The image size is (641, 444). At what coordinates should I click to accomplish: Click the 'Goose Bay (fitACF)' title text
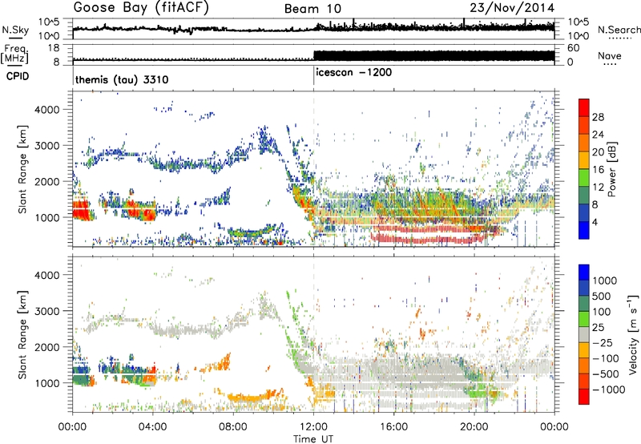click(x=141, y=8)
